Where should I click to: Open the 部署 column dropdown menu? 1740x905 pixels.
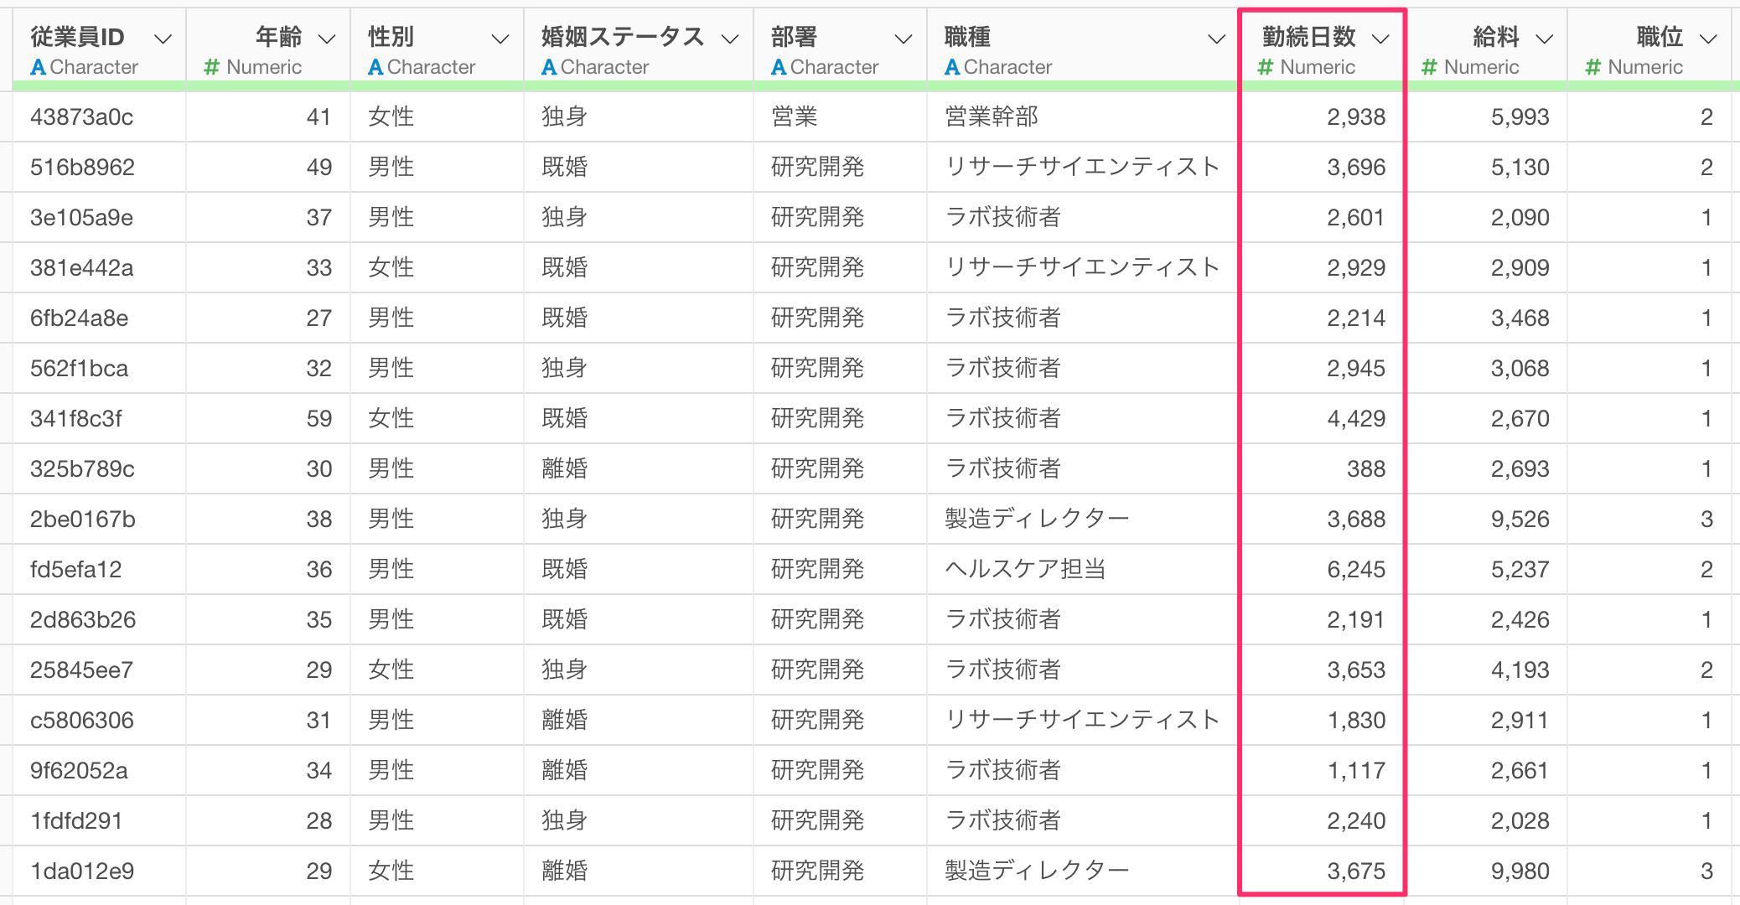point(903,39)
